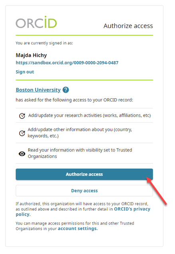Click the Authorize access page heading

(128, 26)
